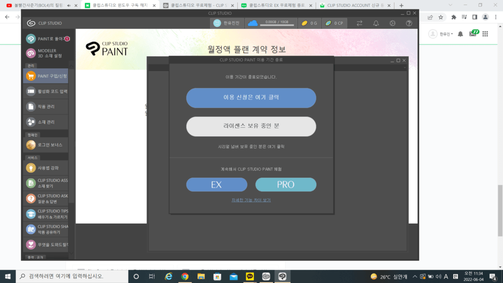
Task: Switch to 클립스튜디오 윈도우 구독 해지 tab
Action: [x=121, y=5]
